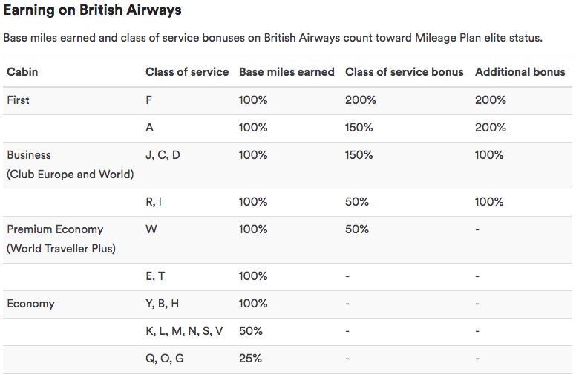576x378 pixels.
Task: Select the Economy cabin cell
Action: coord(30,304)
